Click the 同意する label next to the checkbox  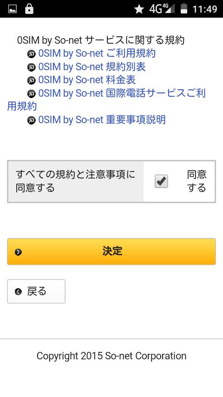click(197, 181)
